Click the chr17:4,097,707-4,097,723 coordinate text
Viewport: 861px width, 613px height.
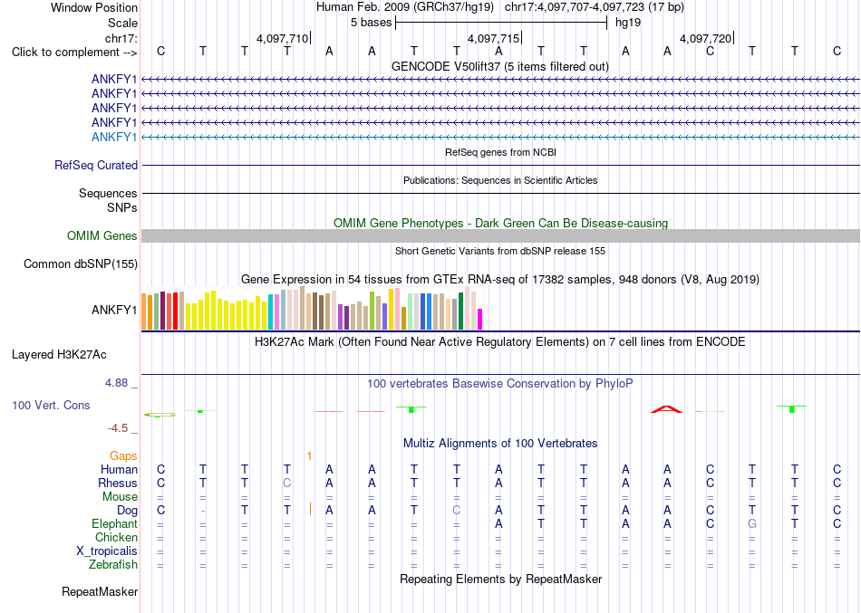point(595,7)
